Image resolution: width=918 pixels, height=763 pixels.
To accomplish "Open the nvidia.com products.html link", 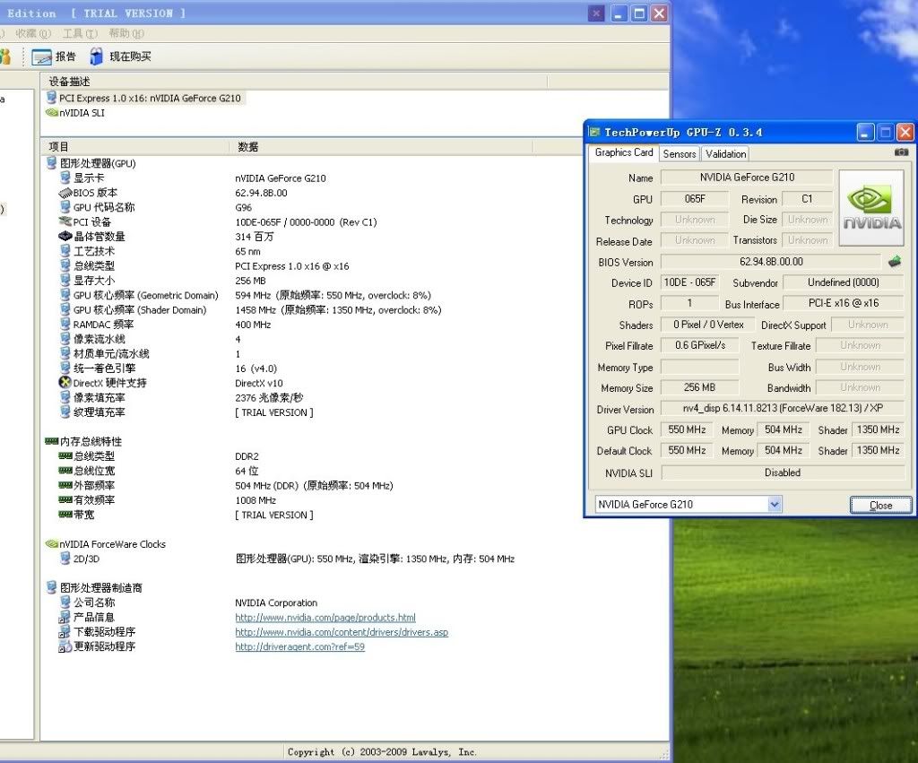I will [x=325, y=618].
